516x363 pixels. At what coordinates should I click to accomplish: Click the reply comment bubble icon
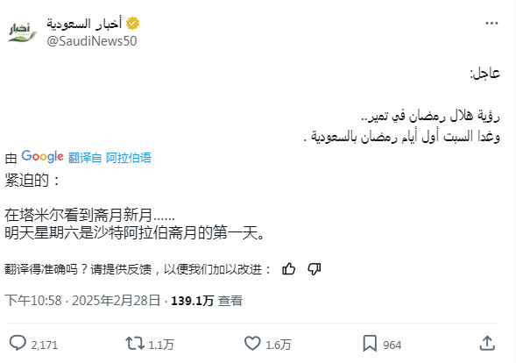(18, 343)
